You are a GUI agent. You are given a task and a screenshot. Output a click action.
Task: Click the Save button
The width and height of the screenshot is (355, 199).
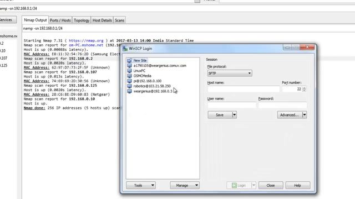point(220,115)
